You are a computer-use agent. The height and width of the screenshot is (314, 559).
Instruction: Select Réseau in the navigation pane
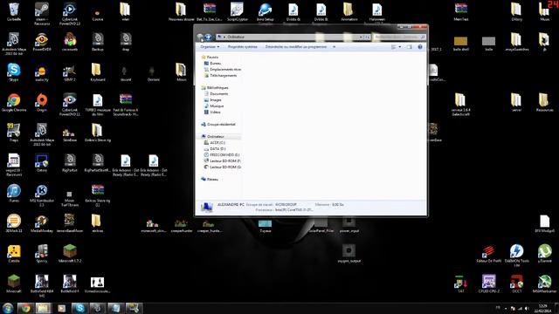[x=210, y=179]
